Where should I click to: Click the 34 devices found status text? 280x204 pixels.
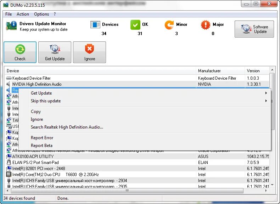point(19,198)
